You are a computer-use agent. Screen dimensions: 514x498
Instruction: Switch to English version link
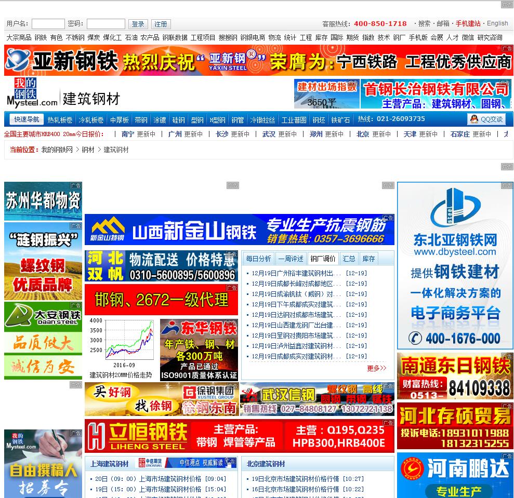(497, 23)
